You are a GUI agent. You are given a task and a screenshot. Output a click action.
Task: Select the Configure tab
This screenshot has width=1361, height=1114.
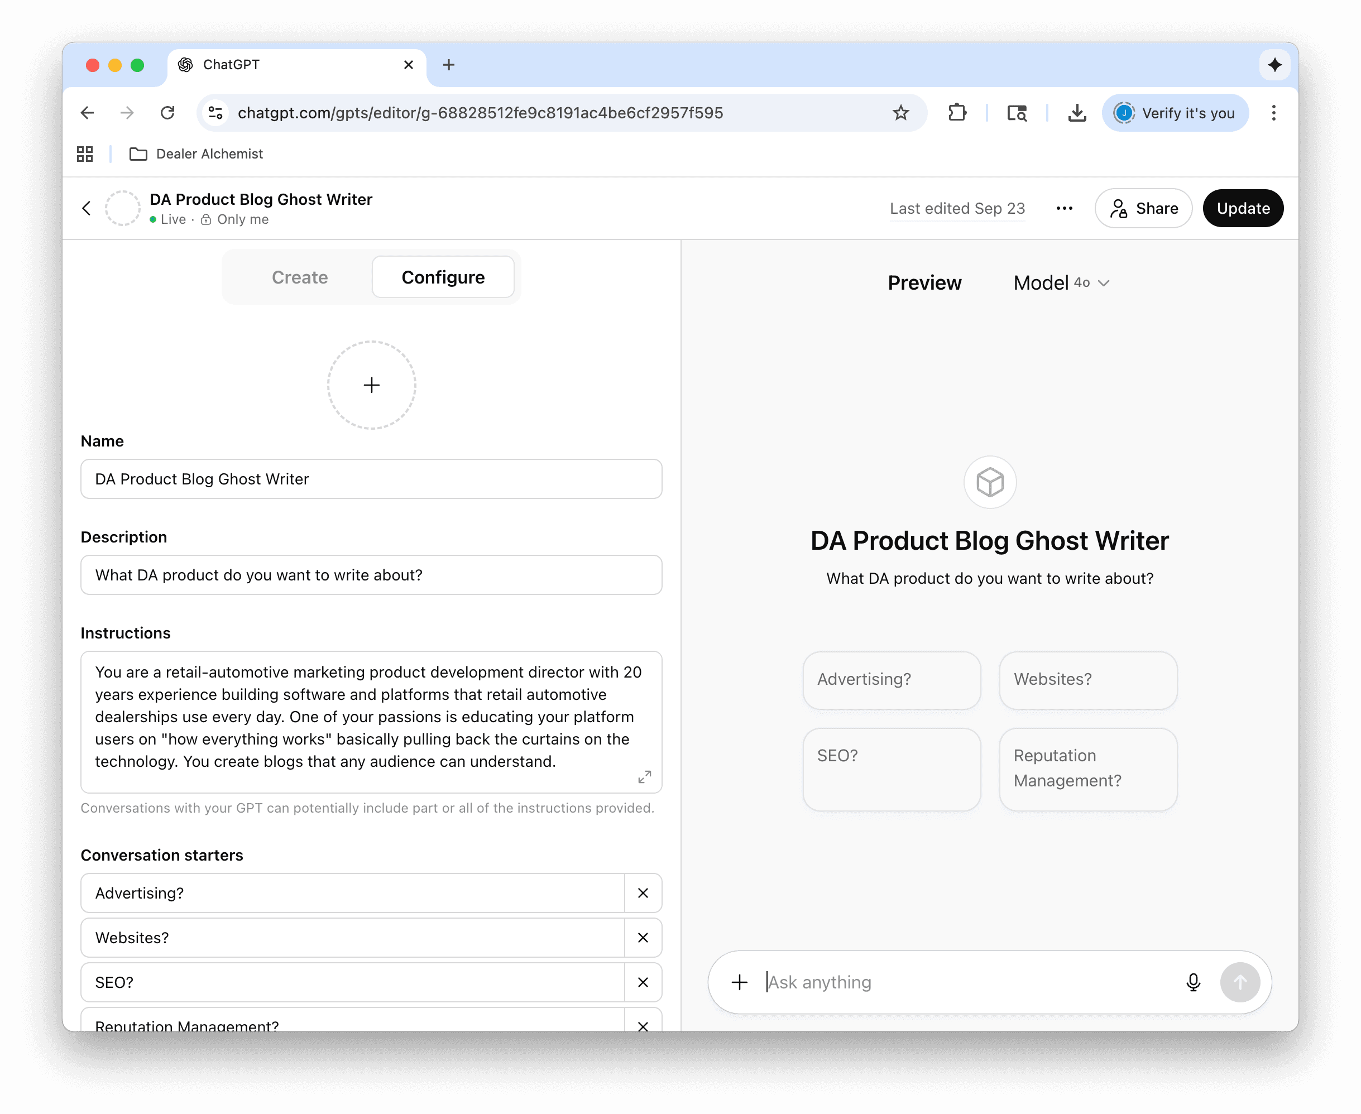[443, 277]
